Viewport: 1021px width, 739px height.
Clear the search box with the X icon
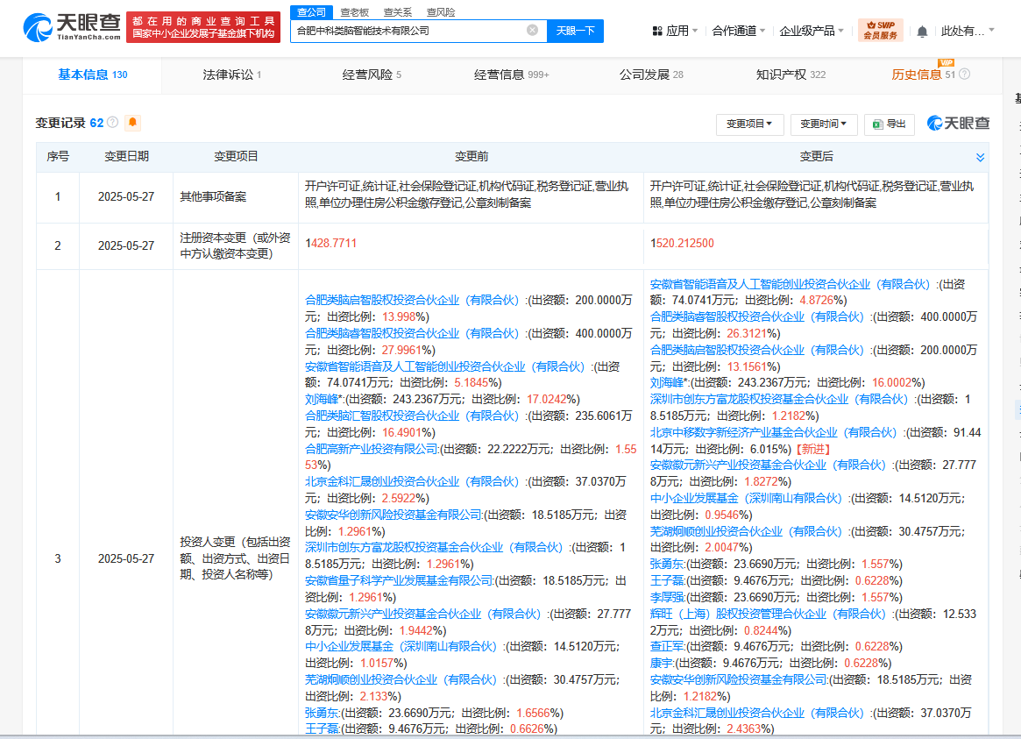coord(532,31)
